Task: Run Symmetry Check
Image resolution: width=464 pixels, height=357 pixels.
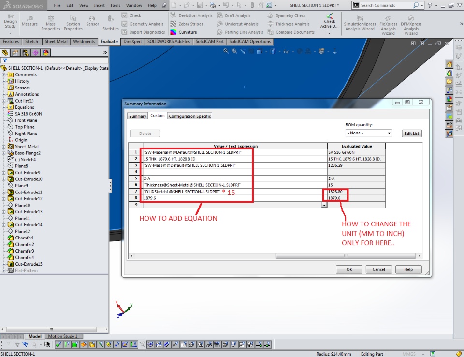Action: [x=287, y=15]
